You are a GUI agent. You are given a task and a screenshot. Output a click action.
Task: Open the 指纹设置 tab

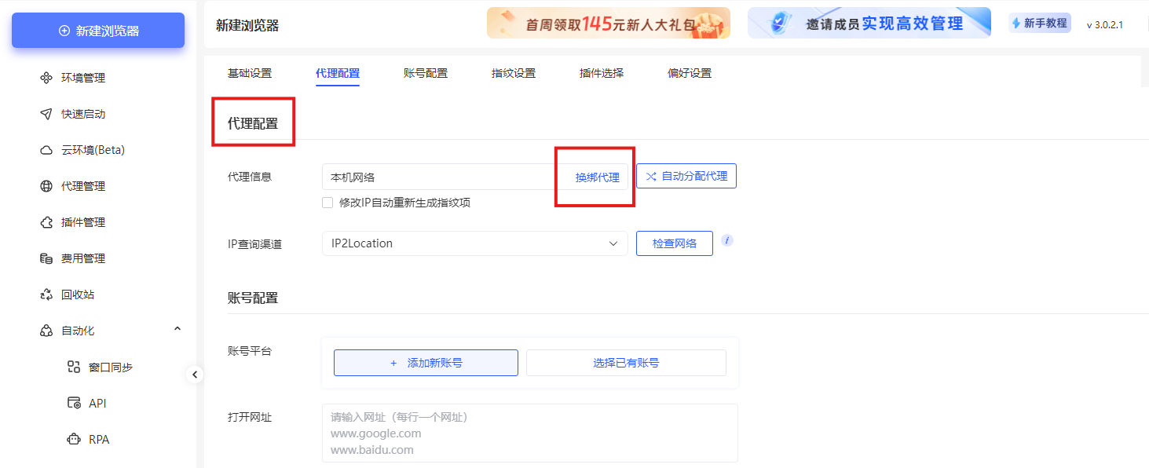[x=513, y=72]
